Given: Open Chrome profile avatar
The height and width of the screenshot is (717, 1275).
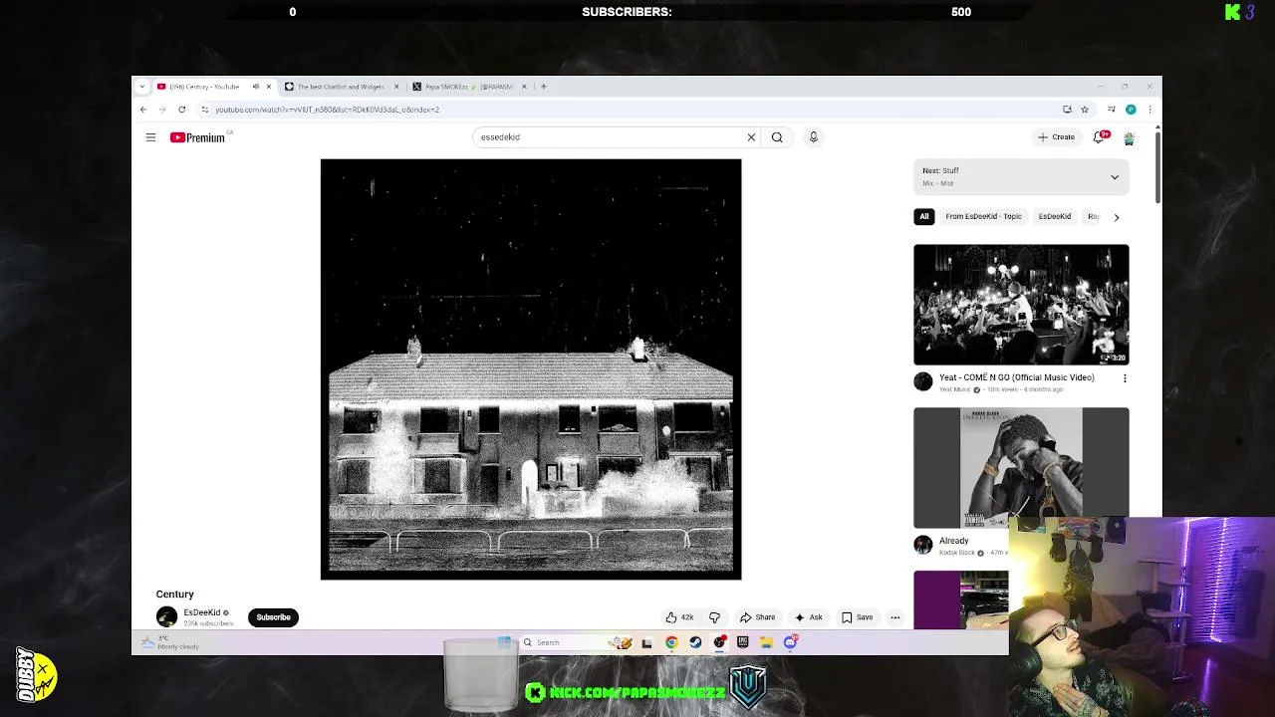Looking at the screenshot, I should (x=1131, y=110).
